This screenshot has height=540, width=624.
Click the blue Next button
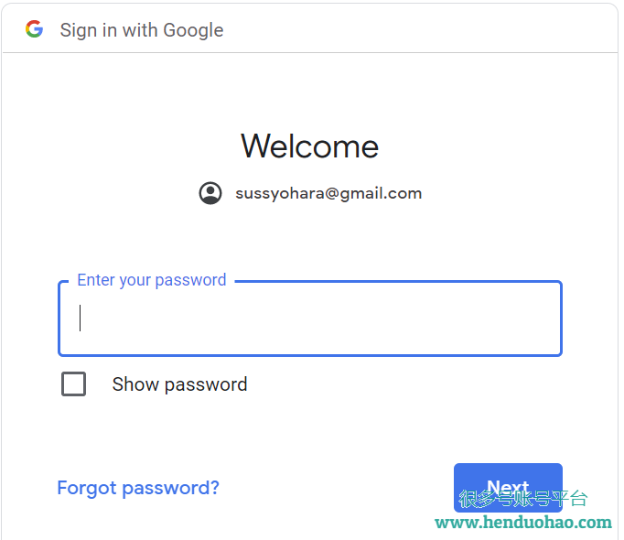[x=508, y=488]
